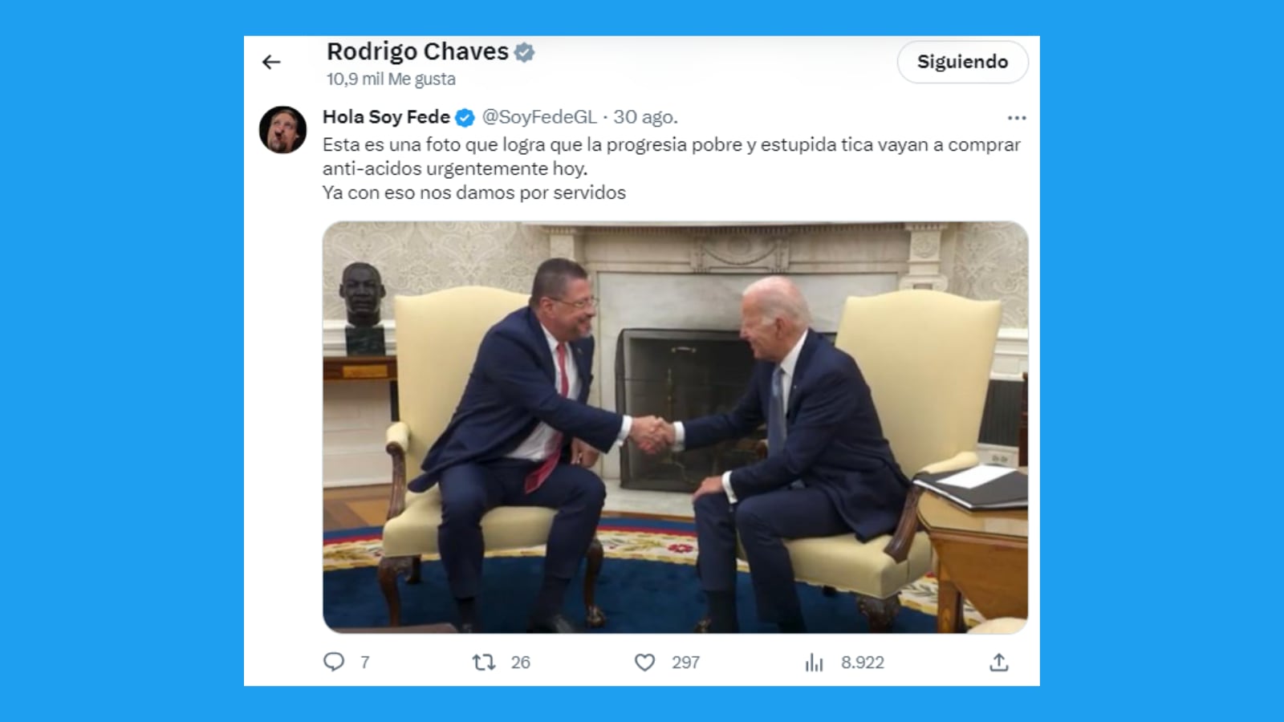
Task: Retweet using the arrows icon
Action: [x=483, y=662]
